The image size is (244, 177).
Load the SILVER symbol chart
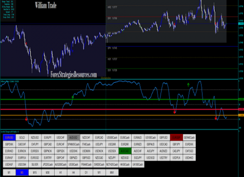tap(35, 165)
